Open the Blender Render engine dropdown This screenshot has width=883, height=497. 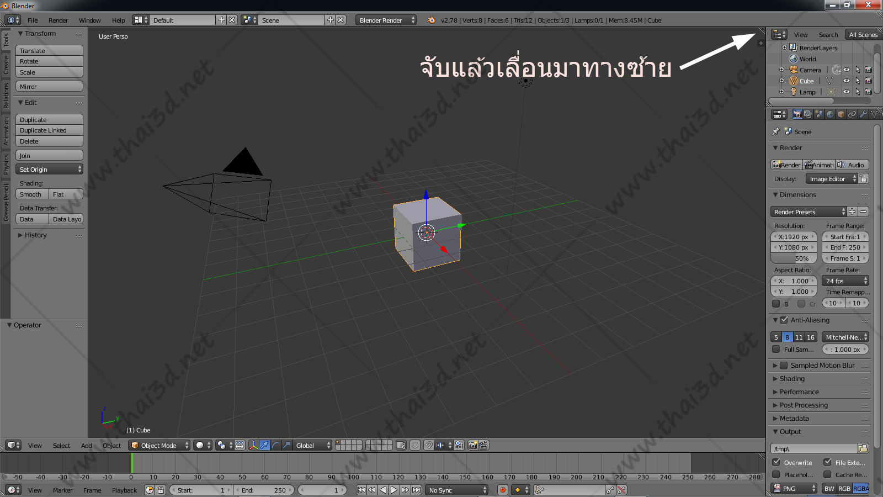(386, 20)
